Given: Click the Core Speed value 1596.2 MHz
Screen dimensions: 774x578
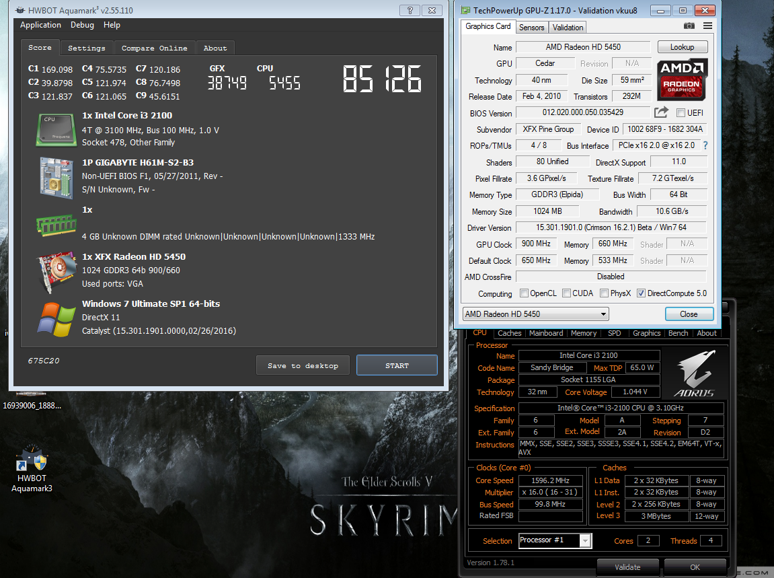Looking at the screenshot, I should click(x=550, y=480).
